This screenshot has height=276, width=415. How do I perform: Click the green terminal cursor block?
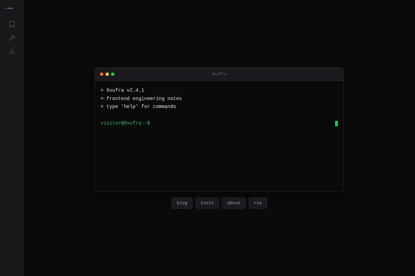coord(336,124)
